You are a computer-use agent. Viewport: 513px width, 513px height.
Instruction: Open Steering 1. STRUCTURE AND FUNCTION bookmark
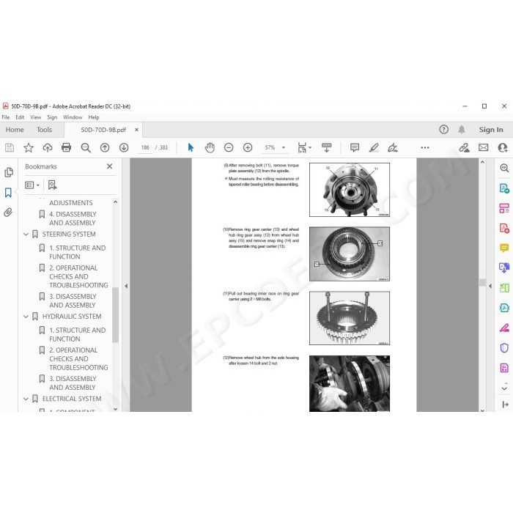click(78, 252)
